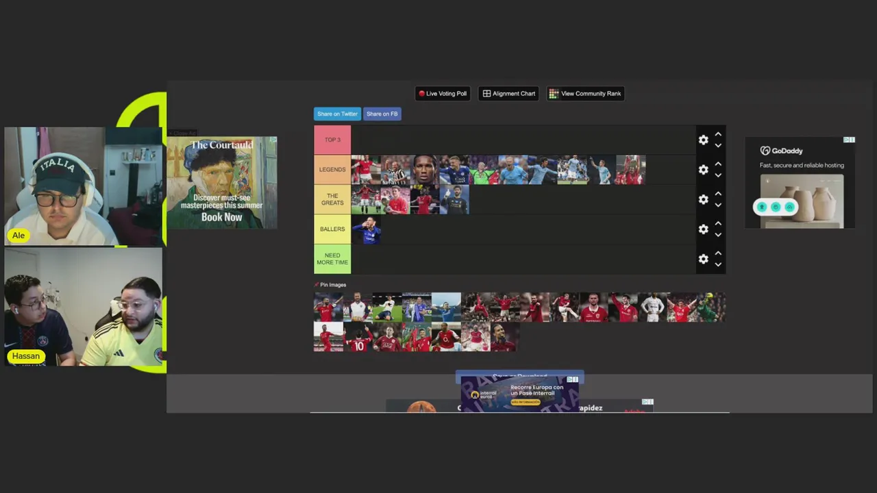This screenshot has width=877, height=493.
Task: Pick the close-up face image in LEGENDS row
Action: [424, 170]
